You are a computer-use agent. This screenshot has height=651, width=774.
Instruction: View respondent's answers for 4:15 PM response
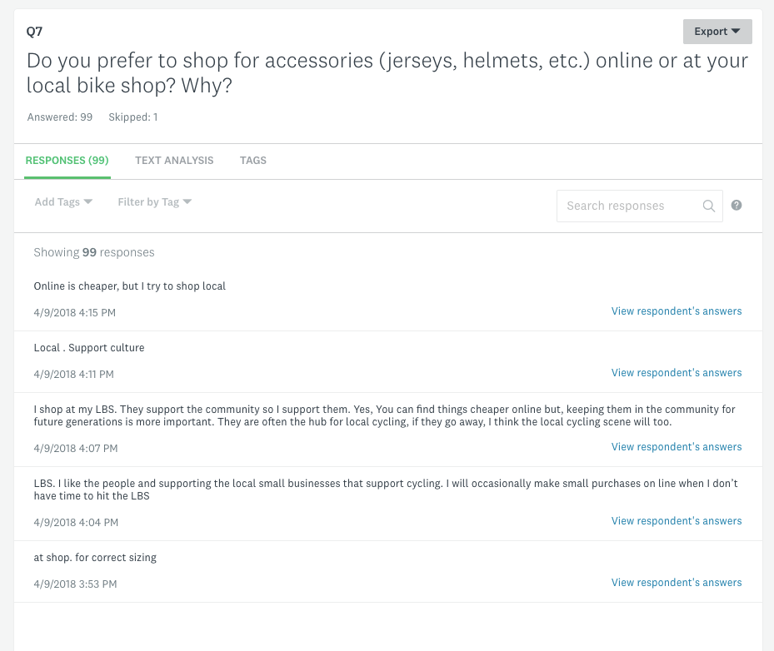tap(676, 311)
